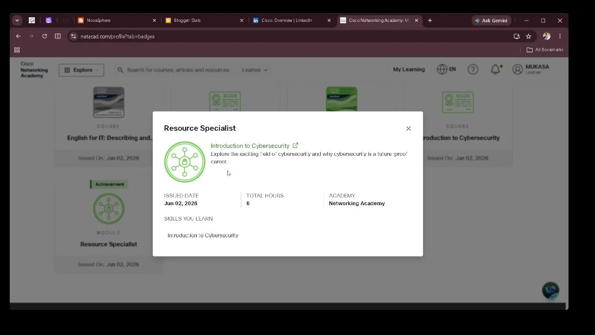Click the Cisco Networking Academy logo

(34, 70)
